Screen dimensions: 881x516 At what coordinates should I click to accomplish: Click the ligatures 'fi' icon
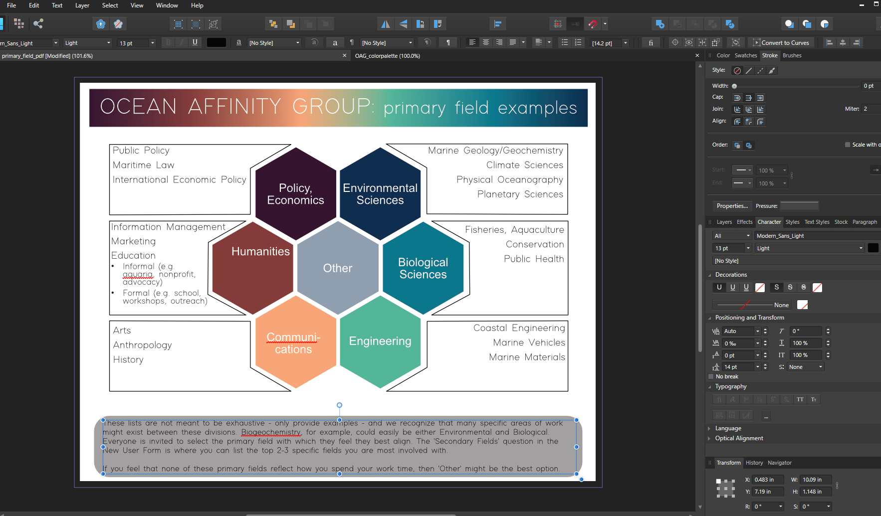pyautogui.click(x=651, y=43)
